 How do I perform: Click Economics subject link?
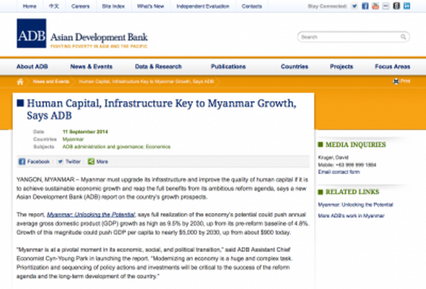158,147
